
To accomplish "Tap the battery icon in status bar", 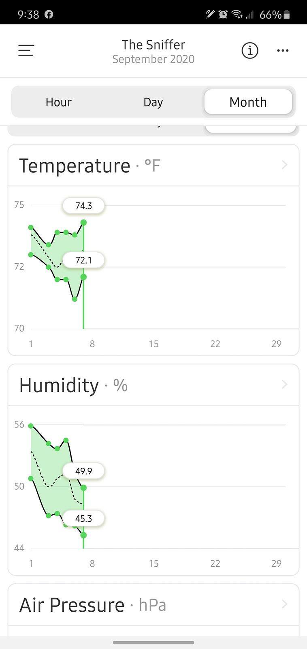I will [x=287, y=15].
